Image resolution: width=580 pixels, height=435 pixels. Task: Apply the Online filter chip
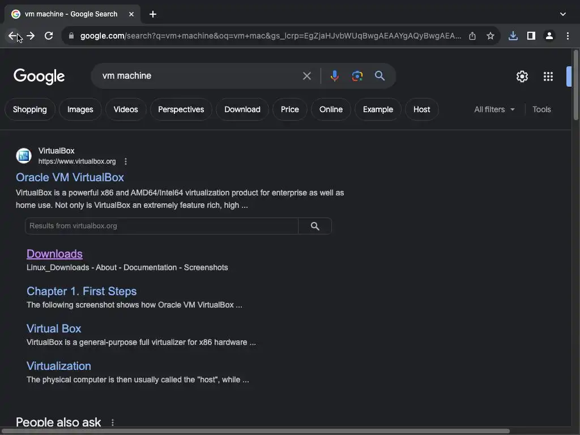(331, 109)
